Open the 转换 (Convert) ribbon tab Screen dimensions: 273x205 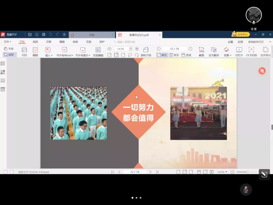point(75,42)
